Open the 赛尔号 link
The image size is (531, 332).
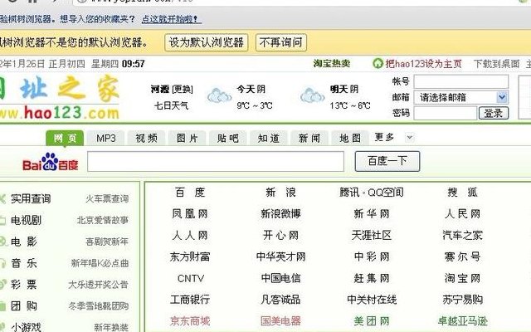click(463, 256)
